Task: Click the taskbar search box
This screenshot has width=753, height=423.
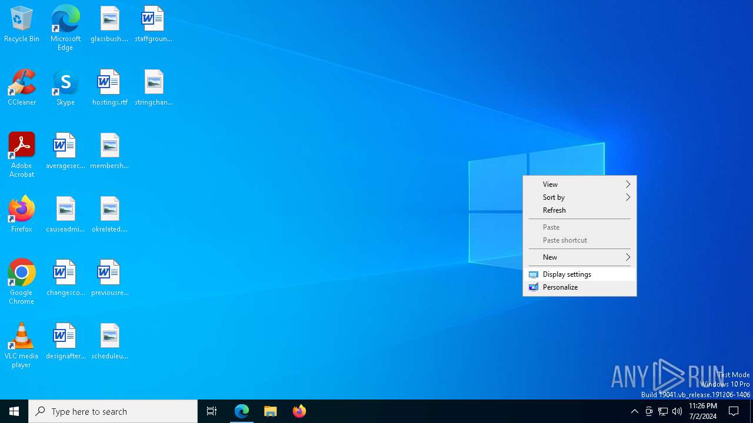Action: tap(113, 411)
